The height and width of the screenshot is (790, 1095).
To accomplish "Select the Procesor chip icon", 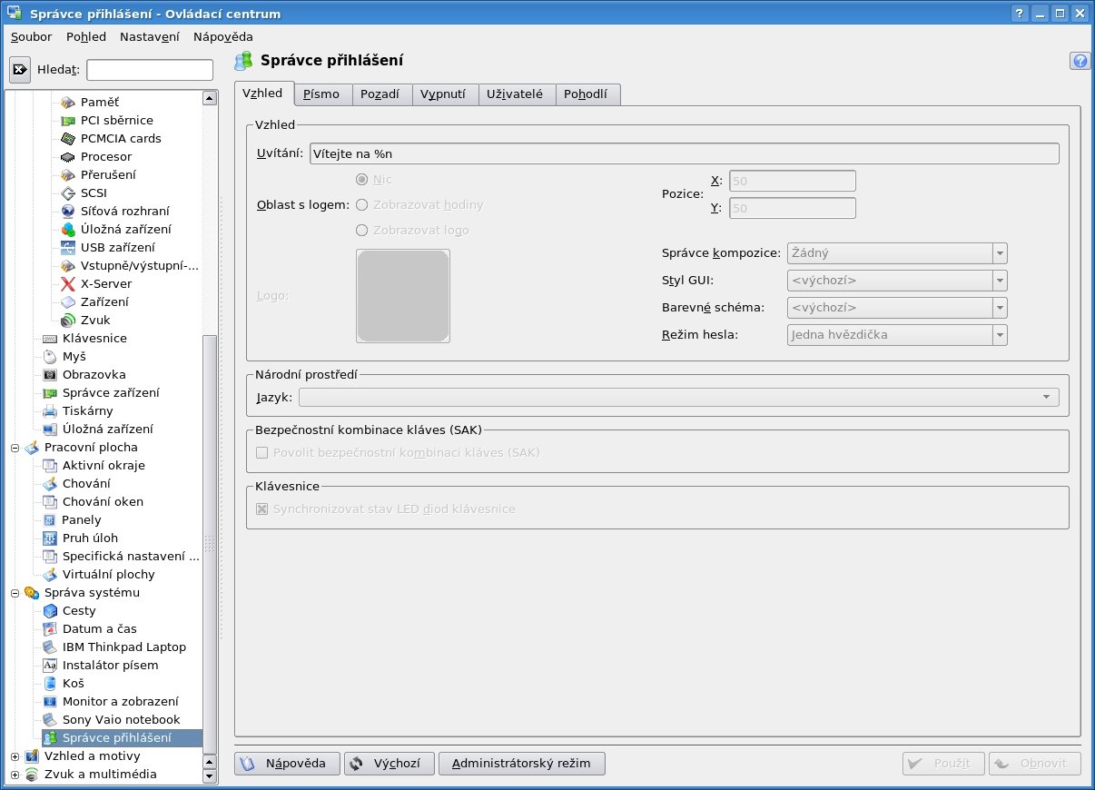I will coord(67,156).
